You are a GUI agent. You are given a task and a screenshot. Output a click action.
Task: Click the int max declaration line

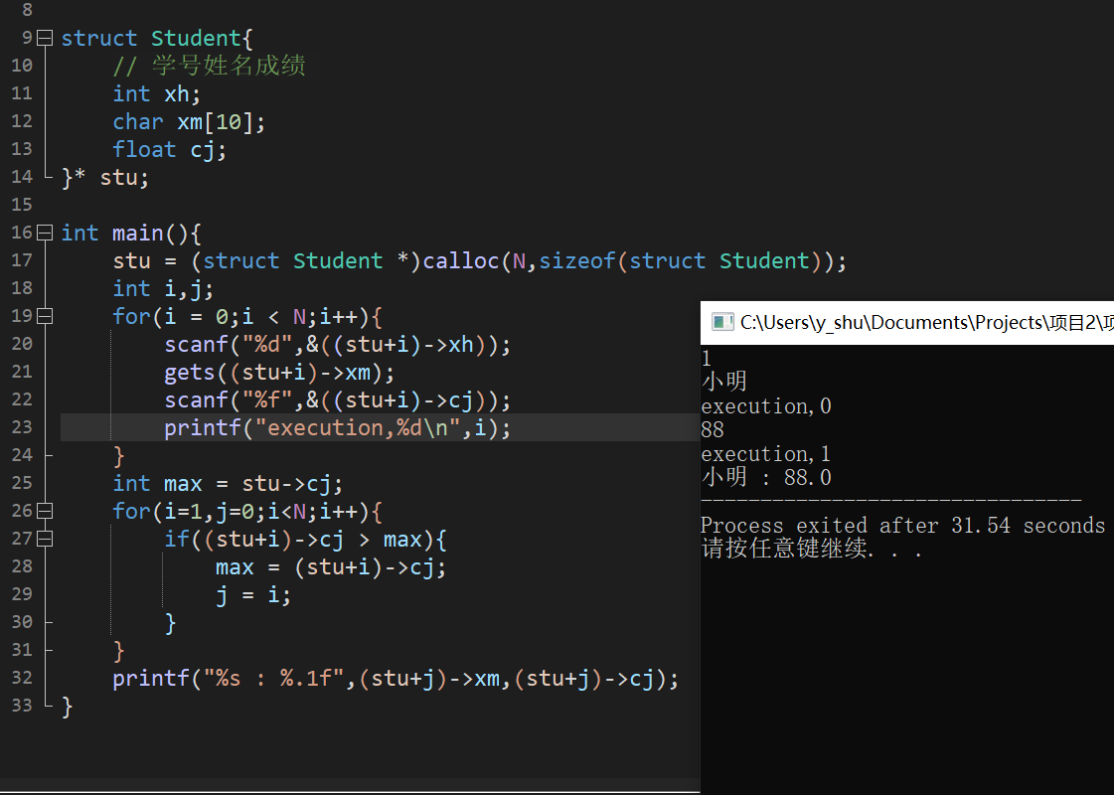point(227,484)
